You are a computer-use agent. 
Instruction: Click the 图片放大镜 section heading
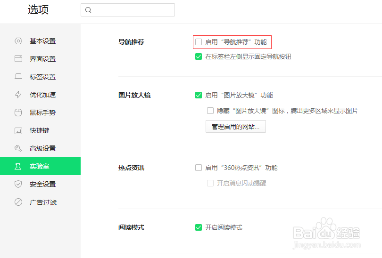point(134,95)
